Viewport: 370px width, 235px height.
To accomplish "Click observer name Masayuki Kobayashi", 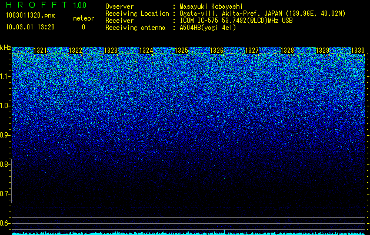I will coord(211,6).
